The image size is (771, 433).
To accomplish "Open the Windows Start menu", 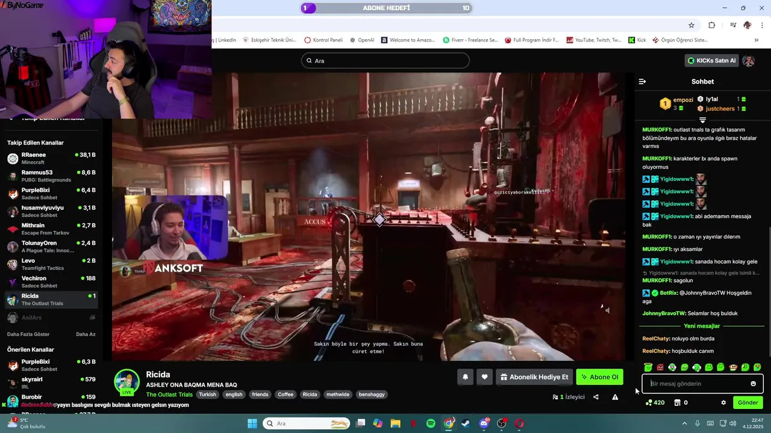I will point(252,423).
